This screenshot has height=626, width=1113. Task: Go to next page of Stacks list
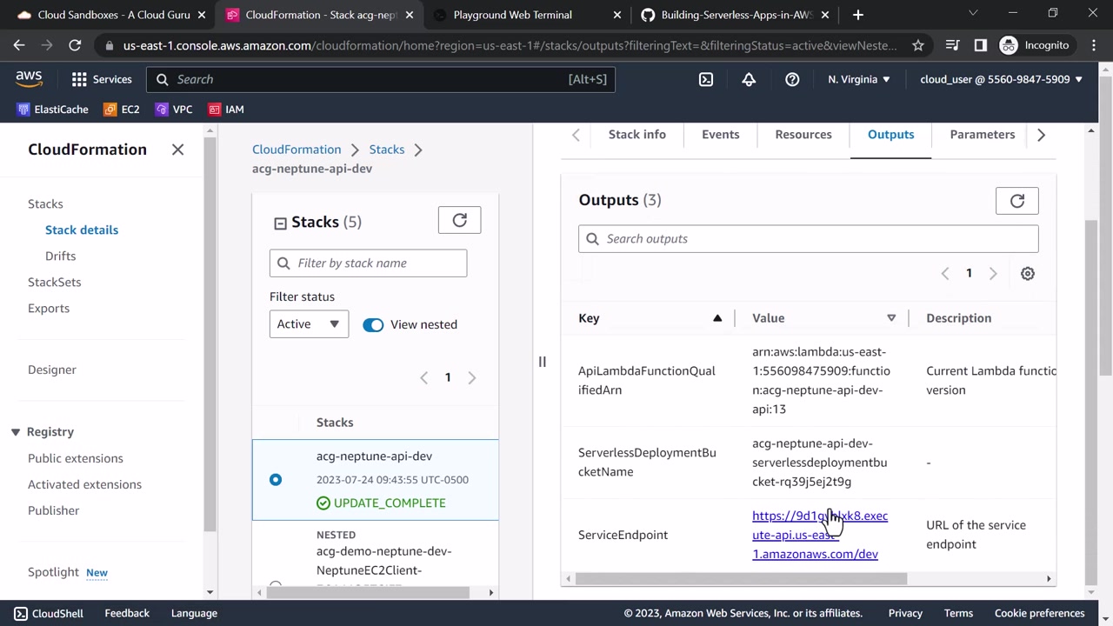472,377
